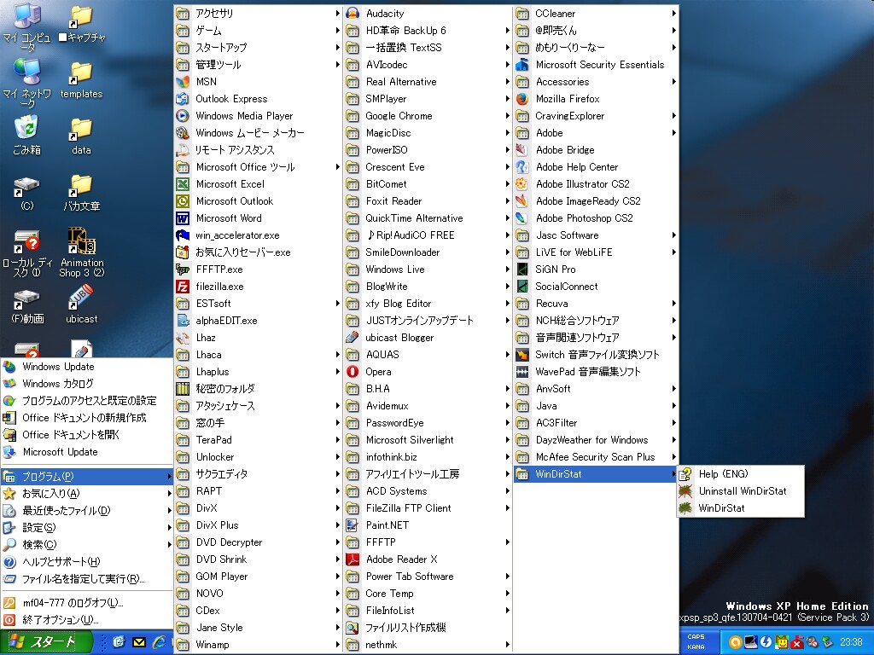Click the Adobe Help Center icon
Screen dimensions: 874x655
[521, 167]
